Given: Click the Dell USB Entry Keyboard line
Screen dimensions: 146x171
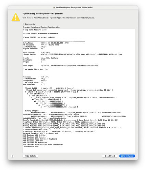Looking at the screenshot, I should click(x=40, y=139).
